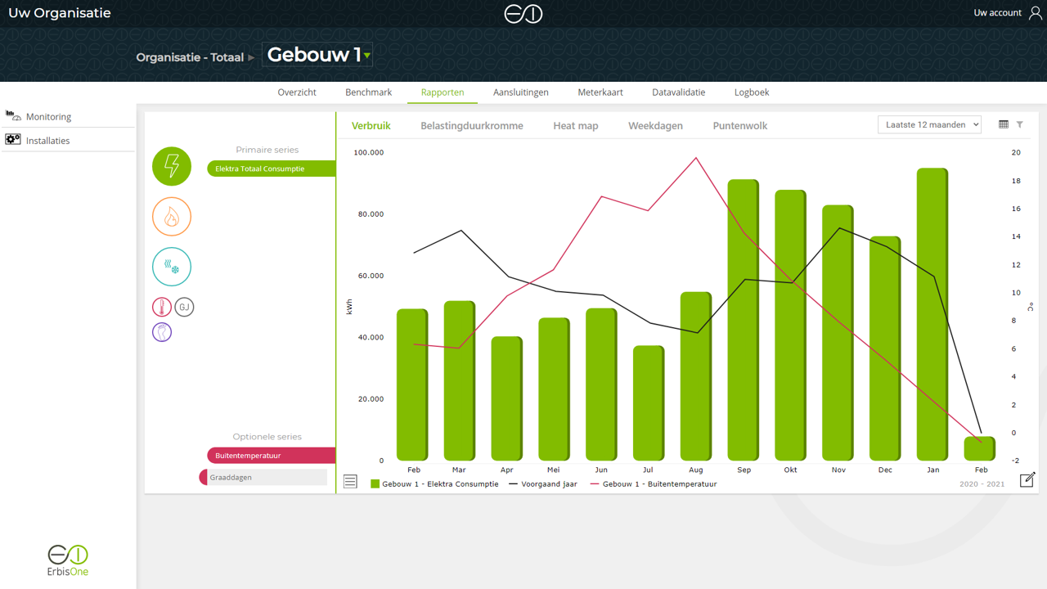Image resolution: width=1047 pixels, height=589 pixels.
Task: Click the last February consumption bar
Action: (x=980, y=448)
